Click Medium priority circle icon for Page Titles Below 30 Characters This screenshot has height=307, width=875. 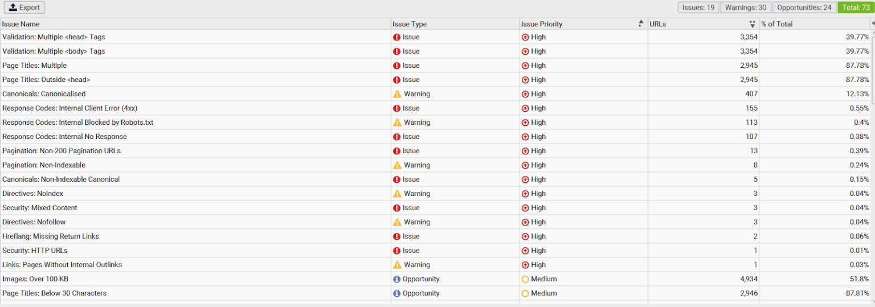pyautogui.click(x=525, y=293)
